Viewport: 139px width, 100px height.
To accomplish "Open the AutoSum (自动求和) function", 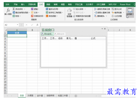I will [x=18, y=9].
